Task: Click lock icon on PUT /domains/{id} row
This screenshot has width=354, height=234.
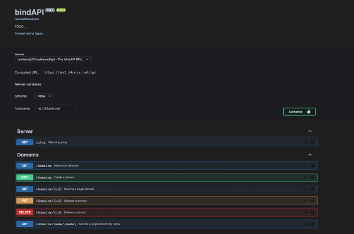Action: 312,200
